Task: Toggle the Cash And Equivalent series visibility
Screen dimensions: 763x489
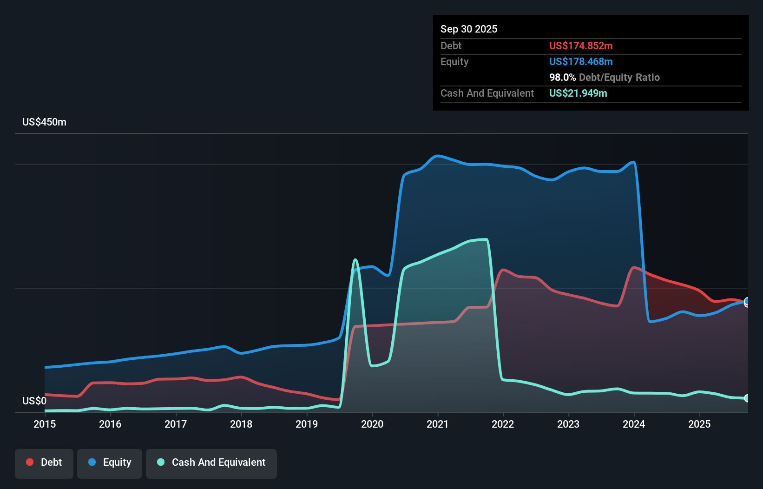Action: pos(211,463)
